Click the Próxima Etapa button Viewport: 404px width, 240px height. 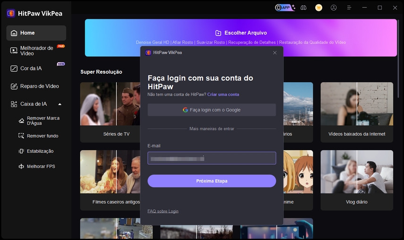211,181
